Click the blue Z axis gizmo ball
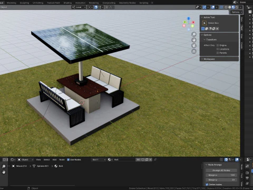This screenshot has height=190, width=253. click(189, 18)
